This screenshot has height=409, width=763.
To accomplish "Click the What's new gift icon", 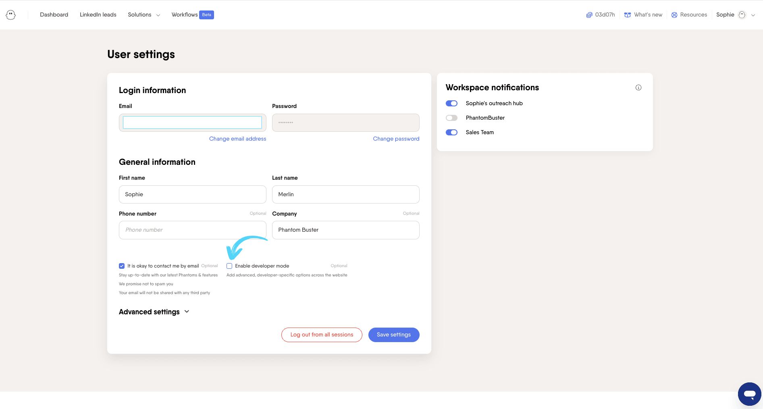I will point(628,15).
